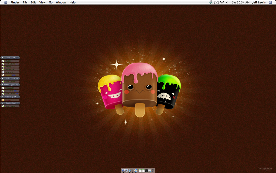Collapse the Buddies (1 of 2) group
This screenshot has width=276, height=173.
[2, 97]
